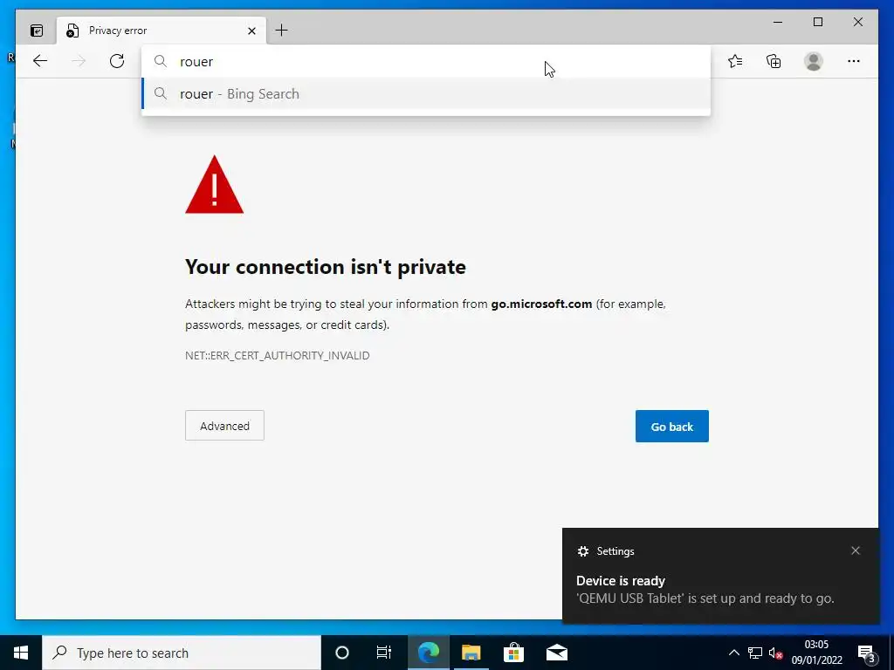The image size is (894, 670).
Task: Select the Privacy error tab
Action: point(162,31)
